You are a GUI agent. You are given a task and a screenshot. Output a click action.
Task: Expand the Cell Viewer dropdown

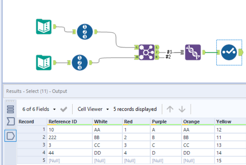click(x=93, y=109)
